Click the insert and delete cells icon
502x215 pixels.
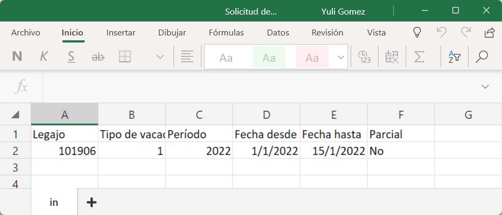pos(392,56)
